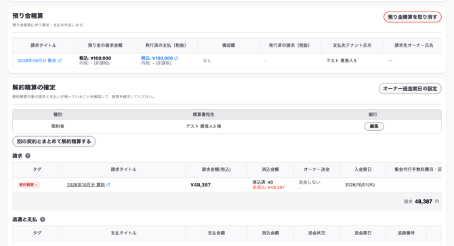Click 未消込: ¥48,387 red text
Image resolution: width=454 pixels, height=246 pixels.
[268, 188]
